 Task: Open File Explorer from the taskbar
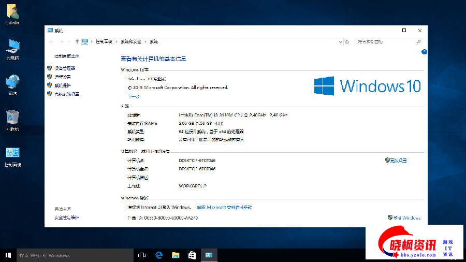[x=176, y=255]
